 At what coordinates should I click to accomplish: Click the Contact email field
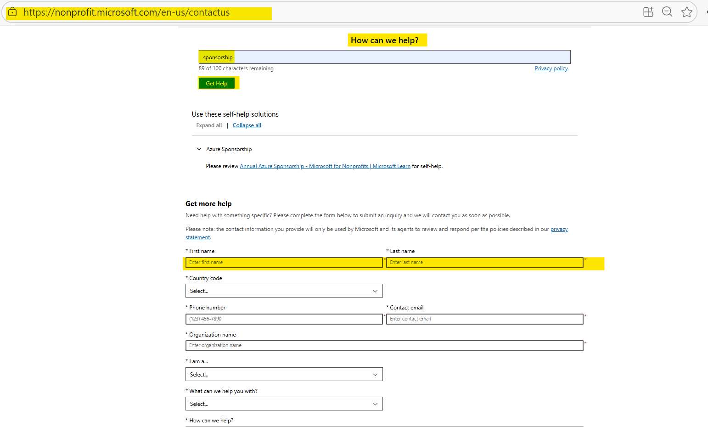click(x=484, y=319)
